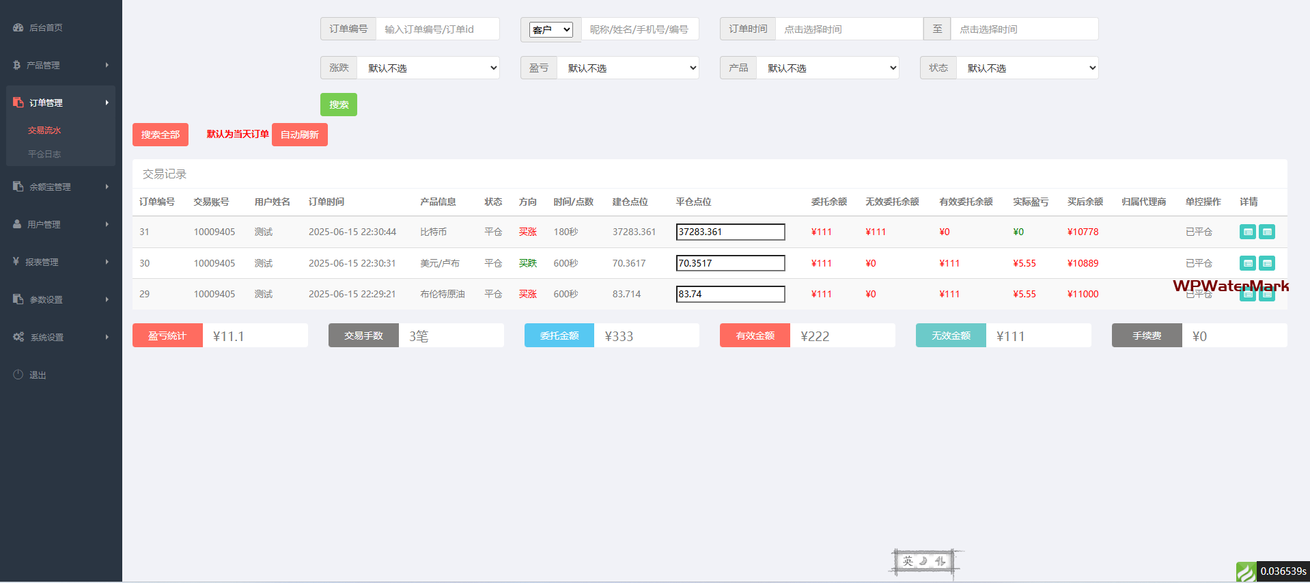
Task: Toggle the 自动刷新 button
Action: [299, 135]
